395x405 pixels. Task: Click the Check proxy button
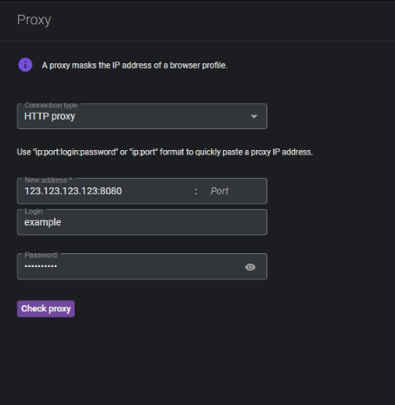tap(46, 309)
